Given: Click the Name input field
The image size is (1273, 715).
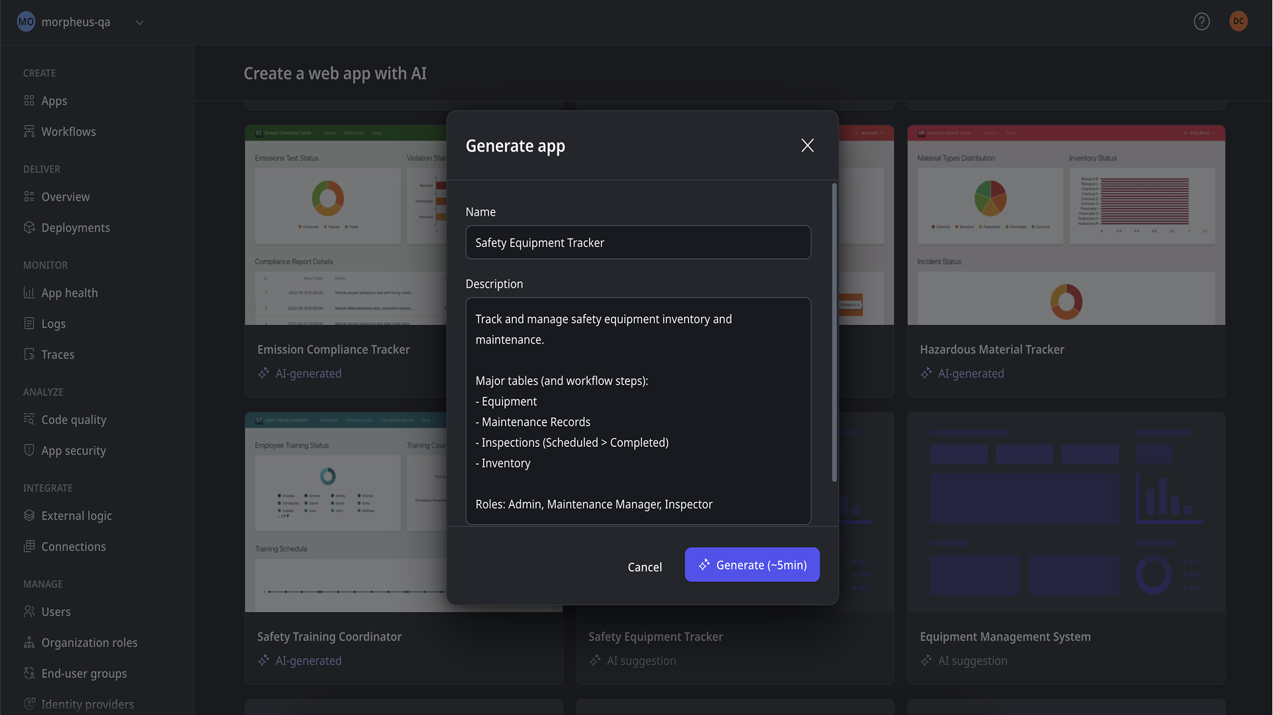Looking at the screenshot, I should tap(638, 242).
